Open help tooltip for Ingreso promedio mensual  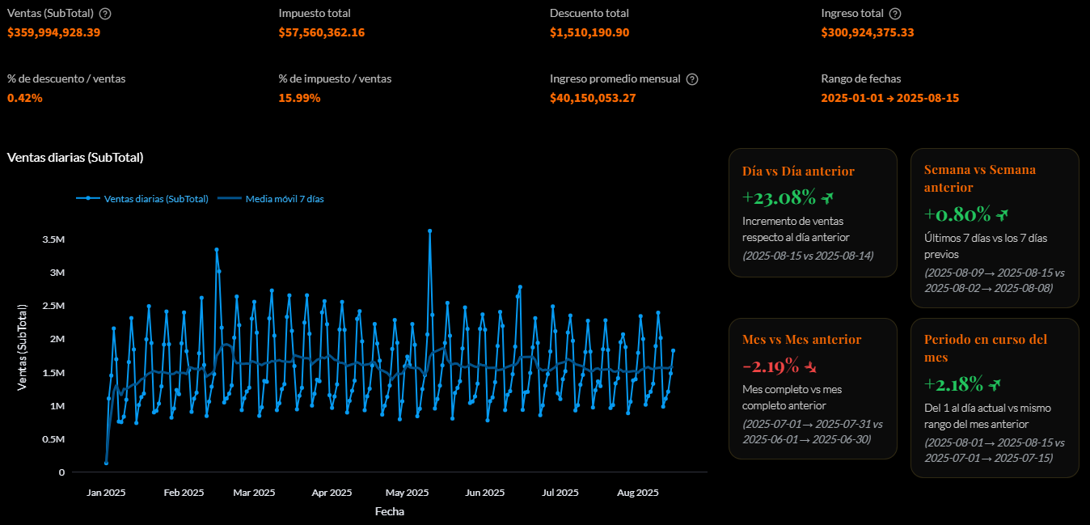pyautogui.click(x=692, y=79)
